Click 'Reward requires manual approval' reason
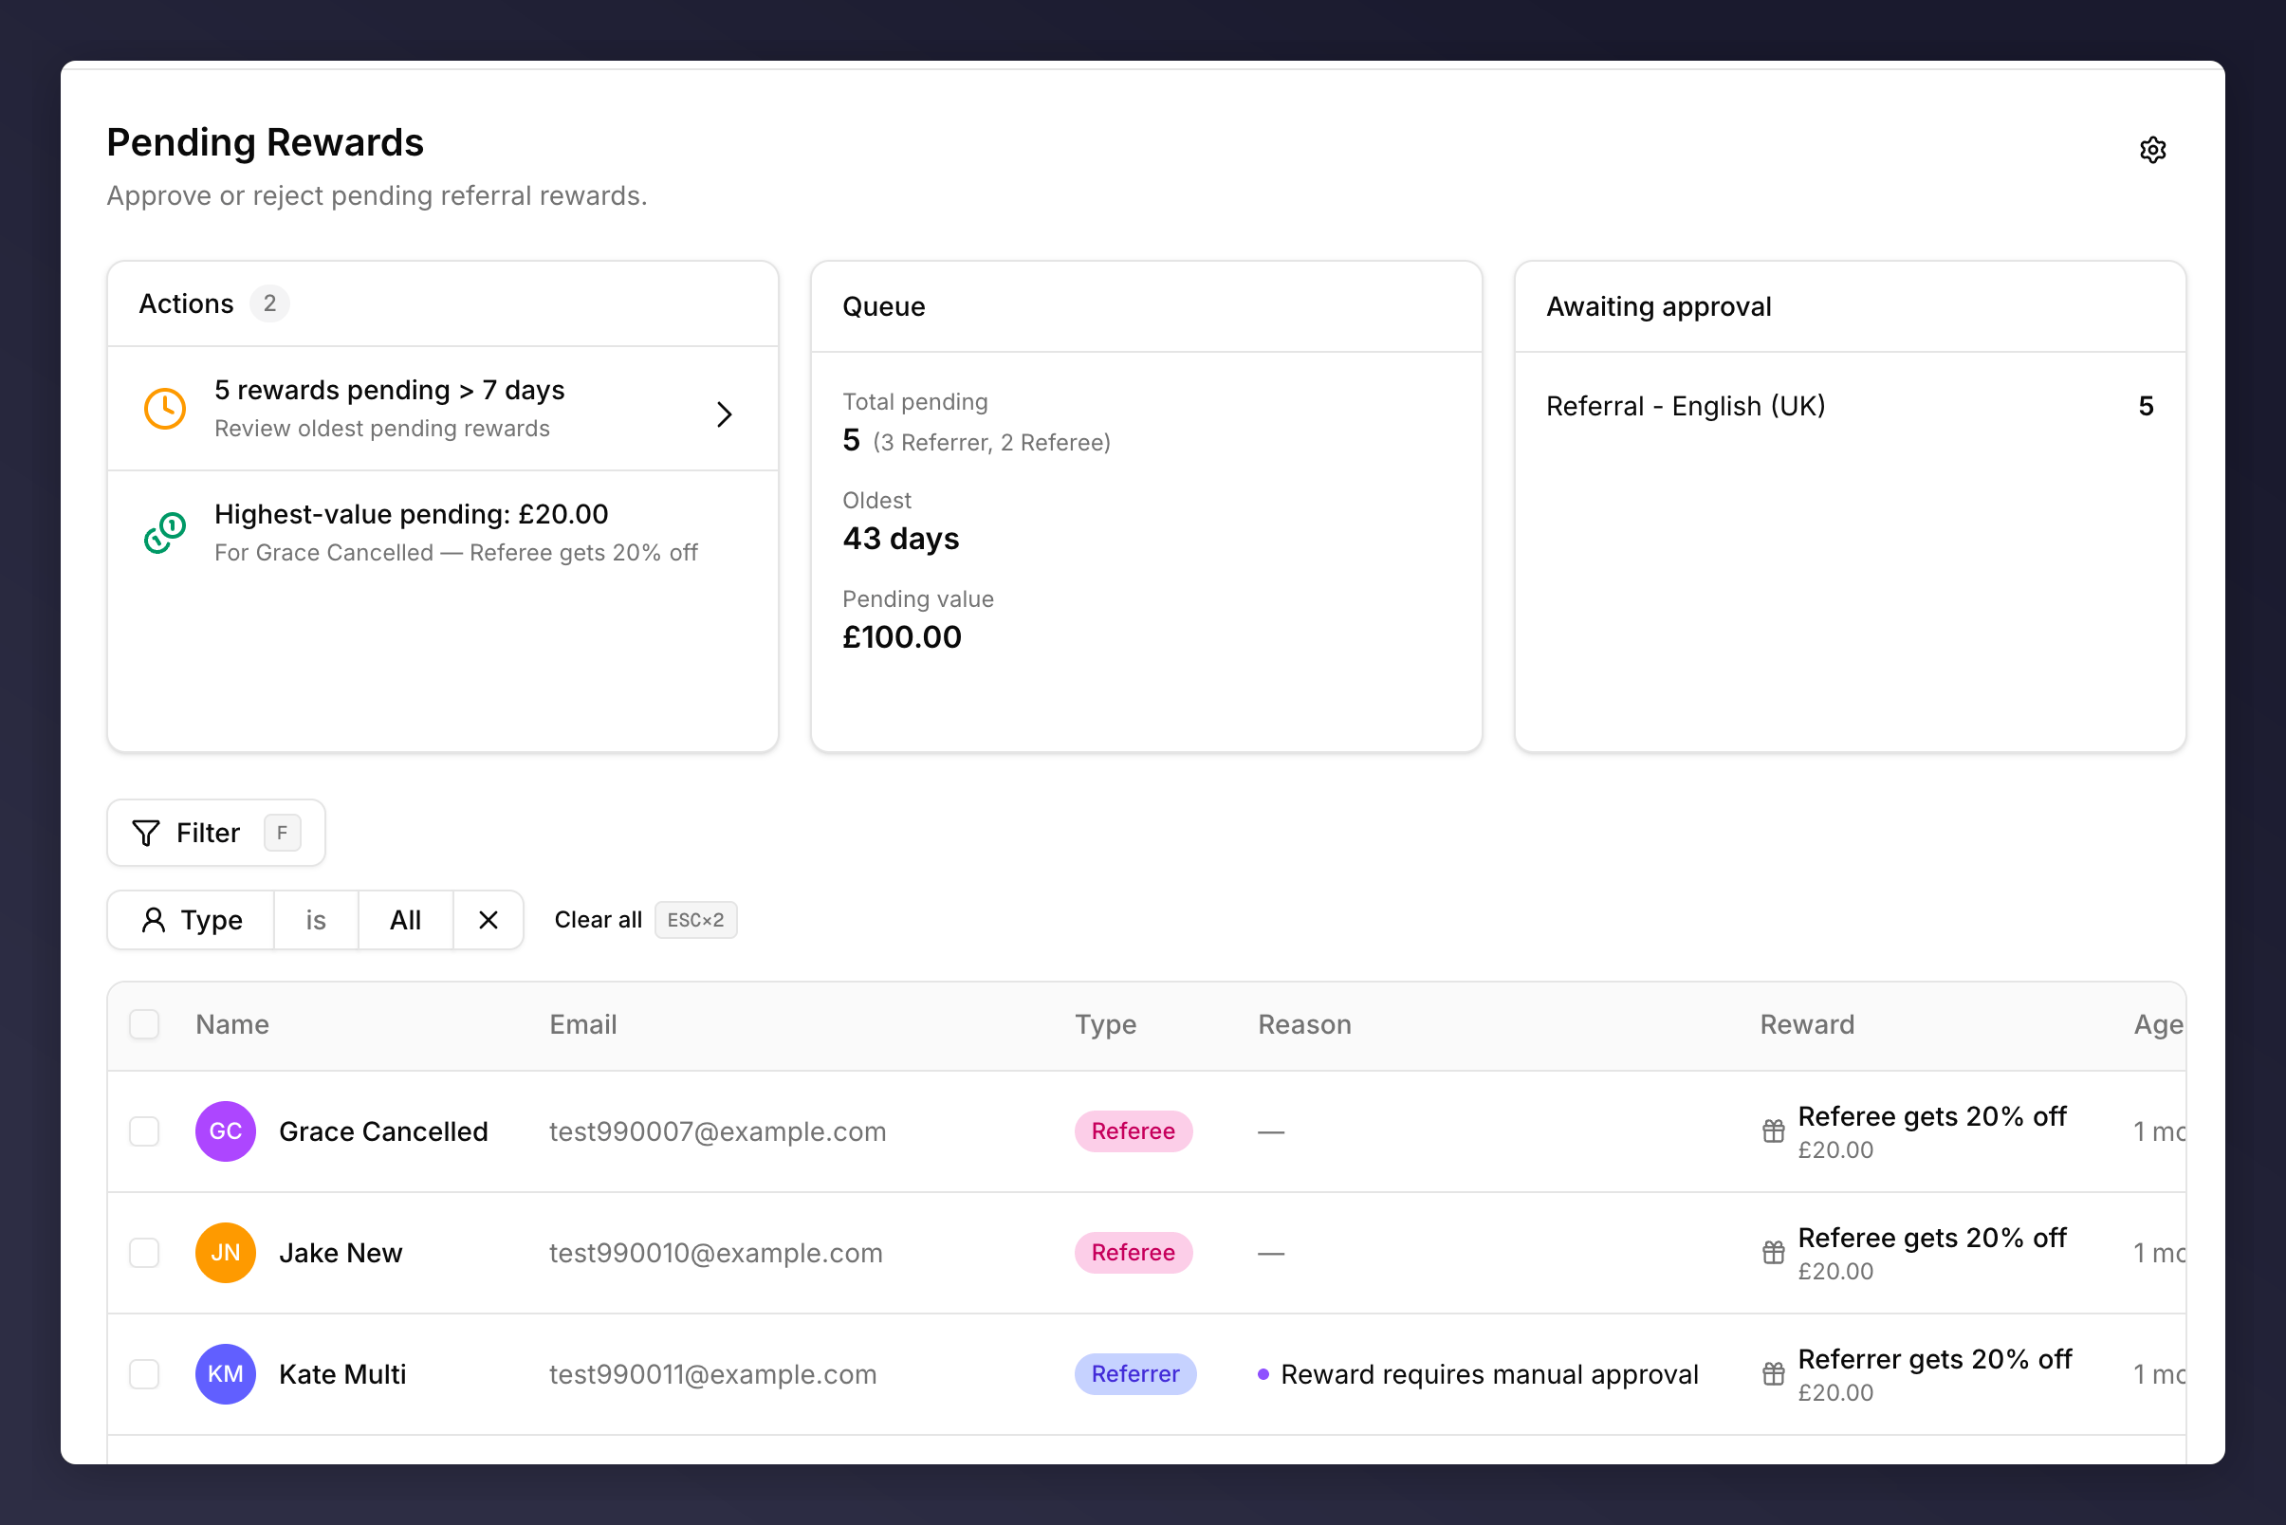This screenshot has height=1525, width=2286. pyautogui.click(x=1489, y=1374)
